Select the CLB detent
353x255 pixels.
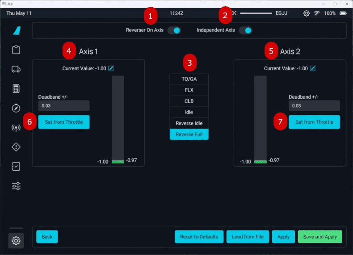pyautogui.click(x=189, y=101)
